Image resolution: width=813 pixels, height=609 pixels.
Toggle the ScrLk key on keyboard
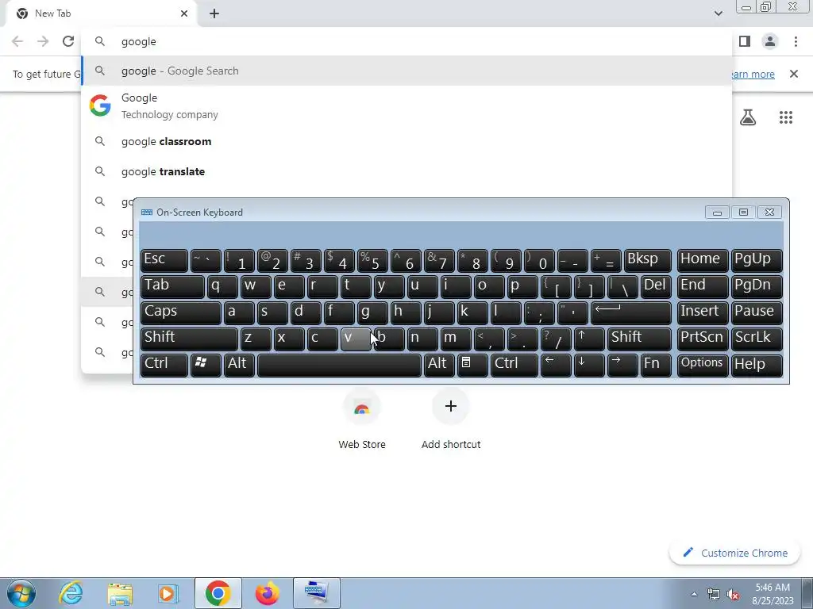coord(757,339)
